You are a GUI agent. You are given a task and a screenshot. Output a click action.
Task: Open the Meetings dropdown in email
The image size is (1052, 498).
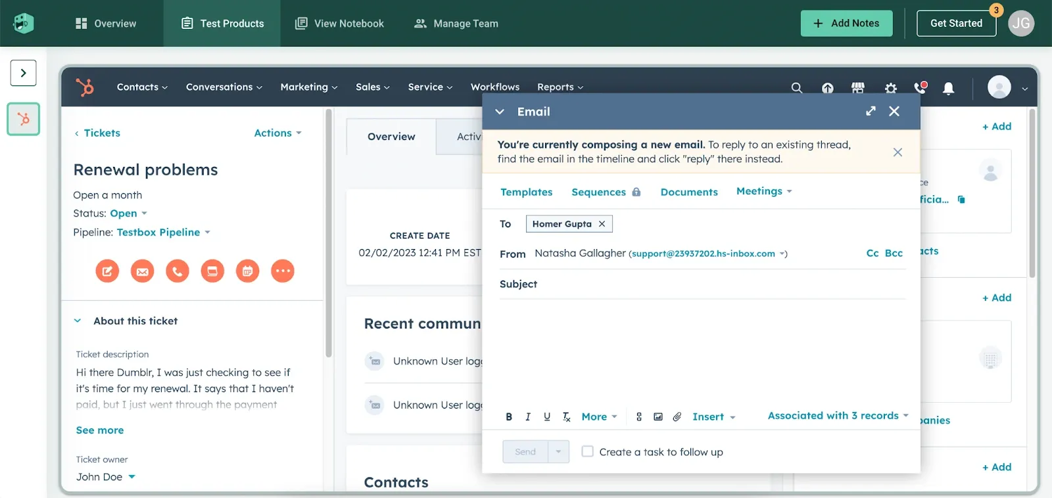(x=764, y=191)
